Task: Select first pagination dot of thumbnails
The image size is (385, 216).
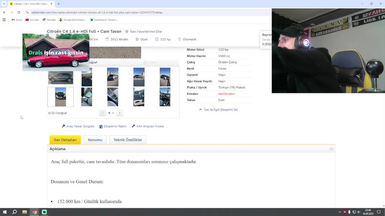Action: pos(109,113)
